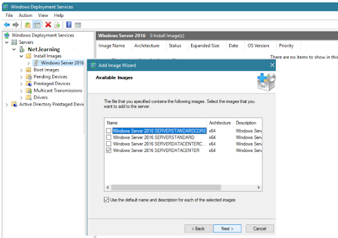Click the Servers node icon in tree

(x=14, y=42)
